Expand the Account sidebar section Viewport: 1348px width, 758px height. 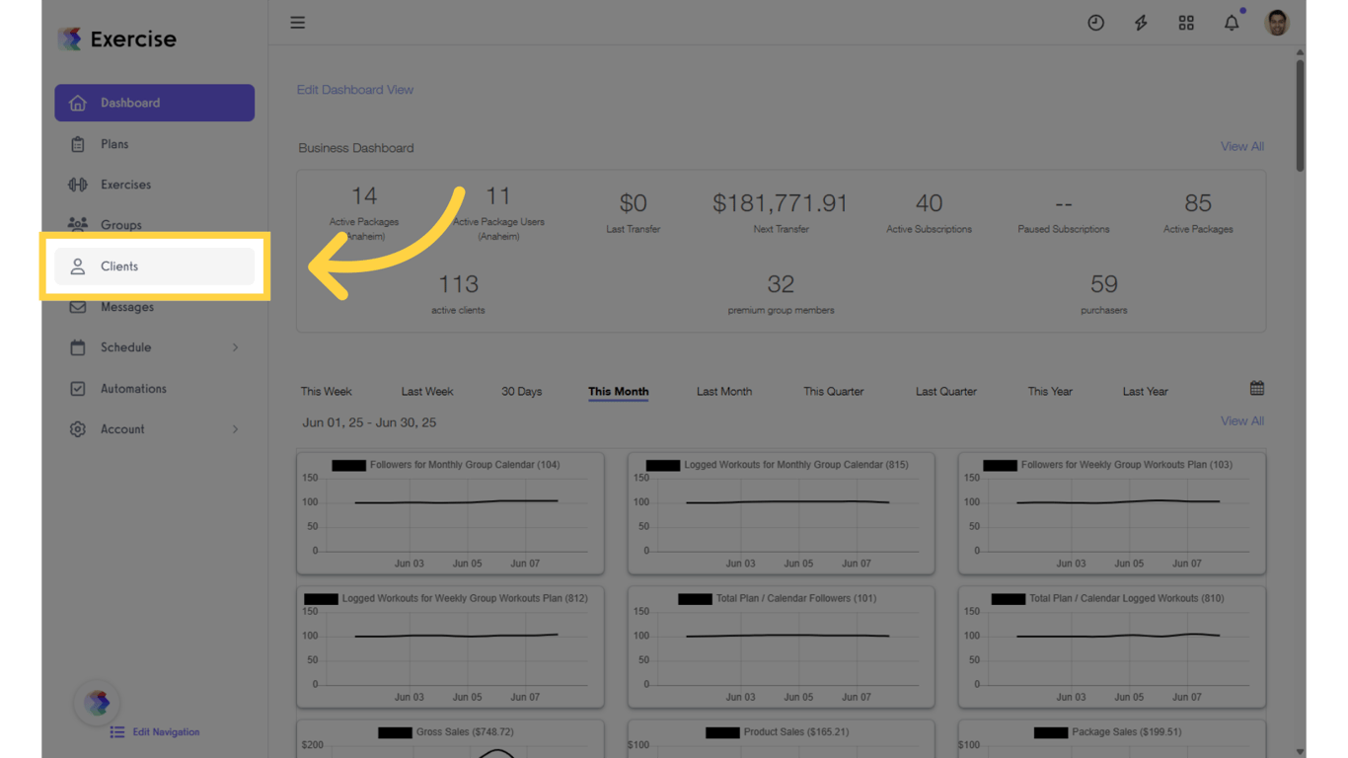[122, 428]
